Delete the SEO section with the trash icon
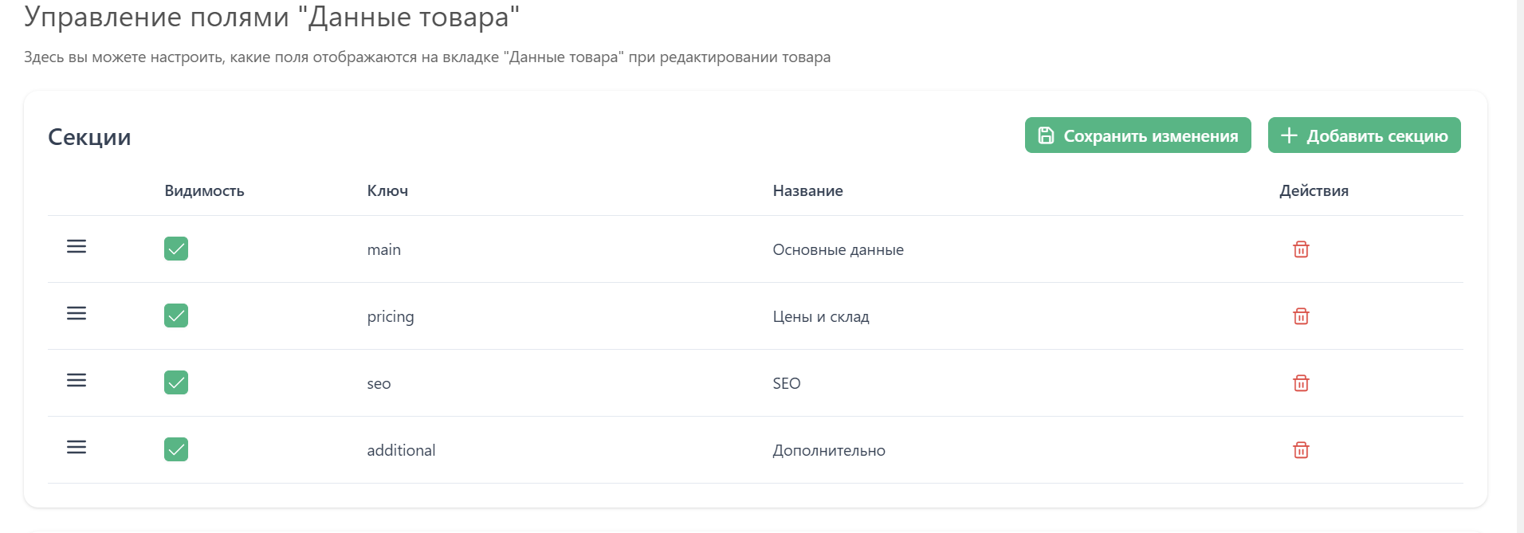 [x=1301, y=383]
